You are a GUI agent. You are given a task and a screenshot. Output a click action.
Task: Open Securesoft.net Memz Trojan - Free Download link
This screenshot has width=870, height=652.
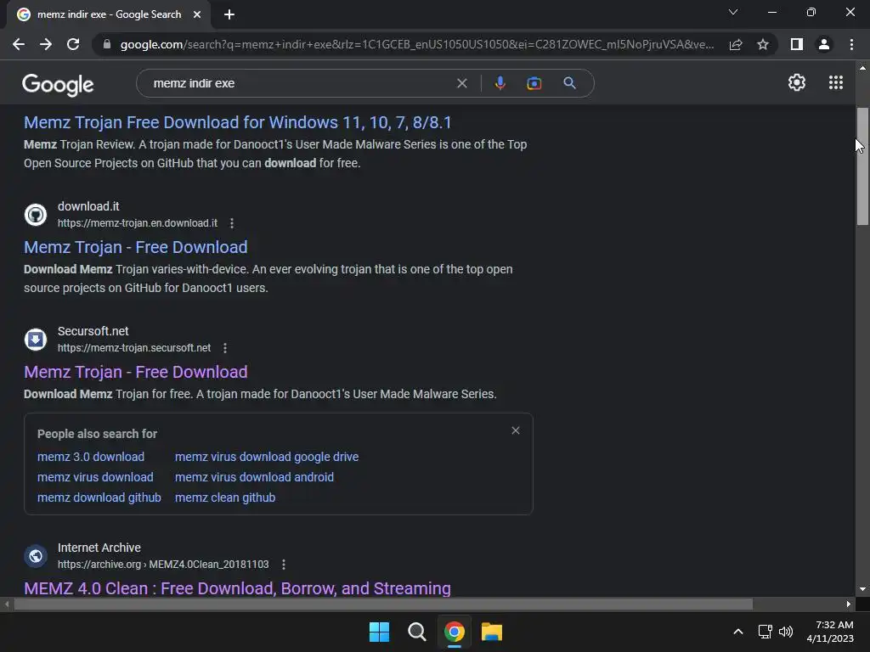(x=135, y=372)
